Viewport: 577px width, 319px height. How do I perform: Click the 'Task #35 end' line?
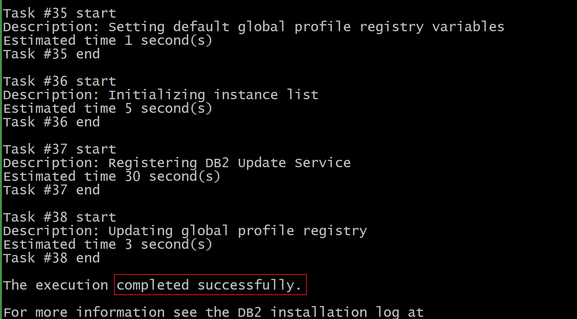pyautogui.click(x=52, y=54)
